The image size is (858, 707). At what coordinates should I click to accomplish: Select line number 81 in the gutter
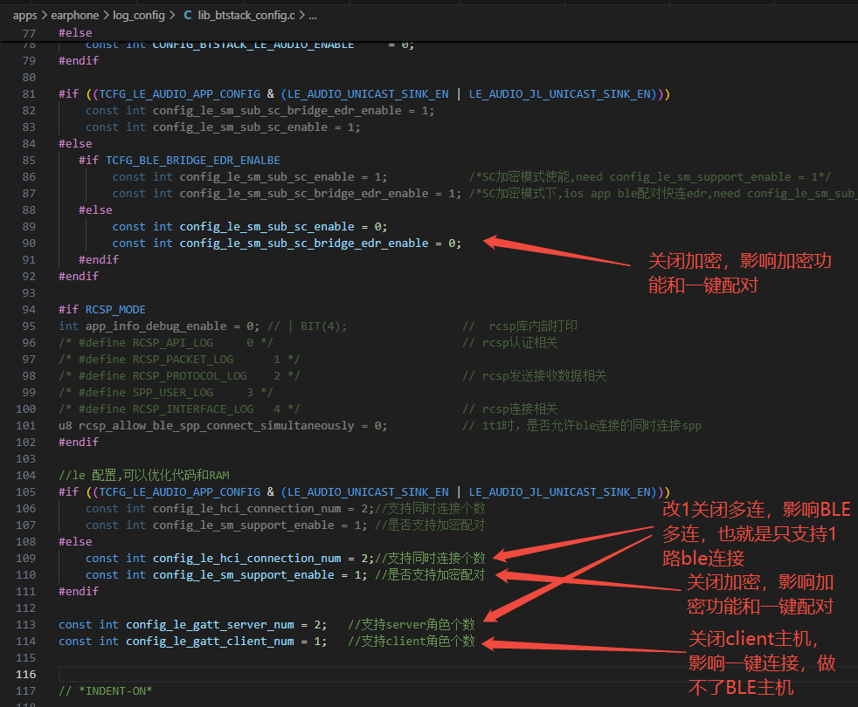(29, 94)
